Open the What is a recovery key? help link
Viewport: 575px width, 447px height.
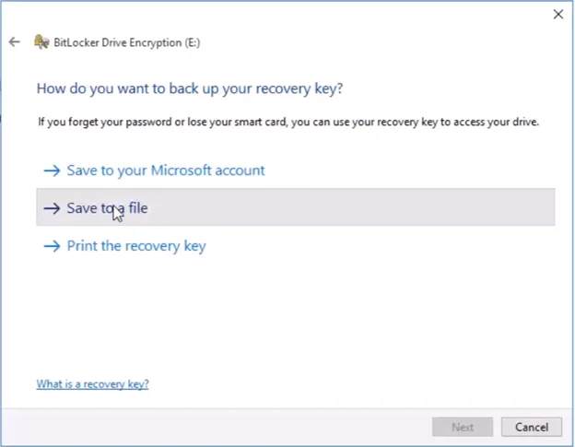92,384
